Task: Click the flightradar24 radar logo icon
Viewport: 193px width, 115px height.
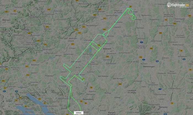Action: pyautogui.click(x=169, y=5)
